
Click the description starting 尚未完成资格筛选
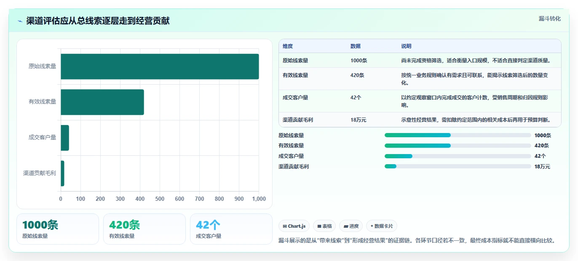pyautogui.click(x=476, y=61)
